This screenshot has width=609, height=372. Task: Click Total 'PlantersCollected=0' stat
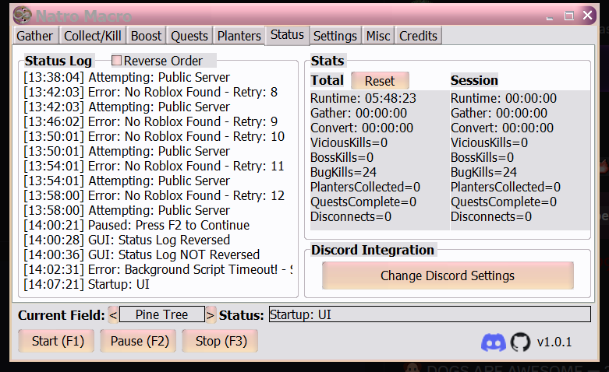(x=365, y=187)
